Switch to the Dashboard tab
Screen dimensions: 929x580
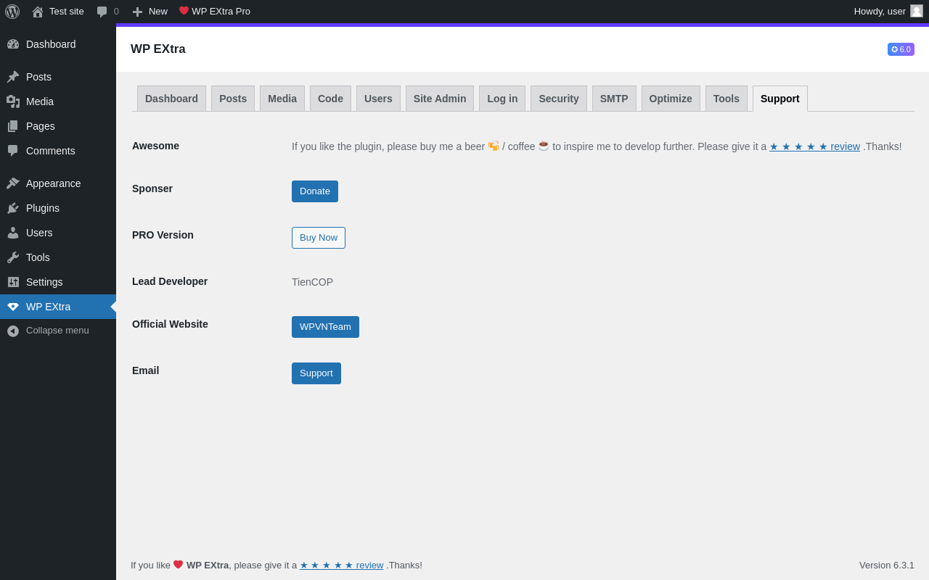click(x=171, y=99)
